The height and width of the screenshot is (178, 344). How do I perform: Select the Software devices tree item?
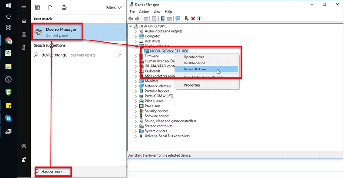[x=157, y=116]
